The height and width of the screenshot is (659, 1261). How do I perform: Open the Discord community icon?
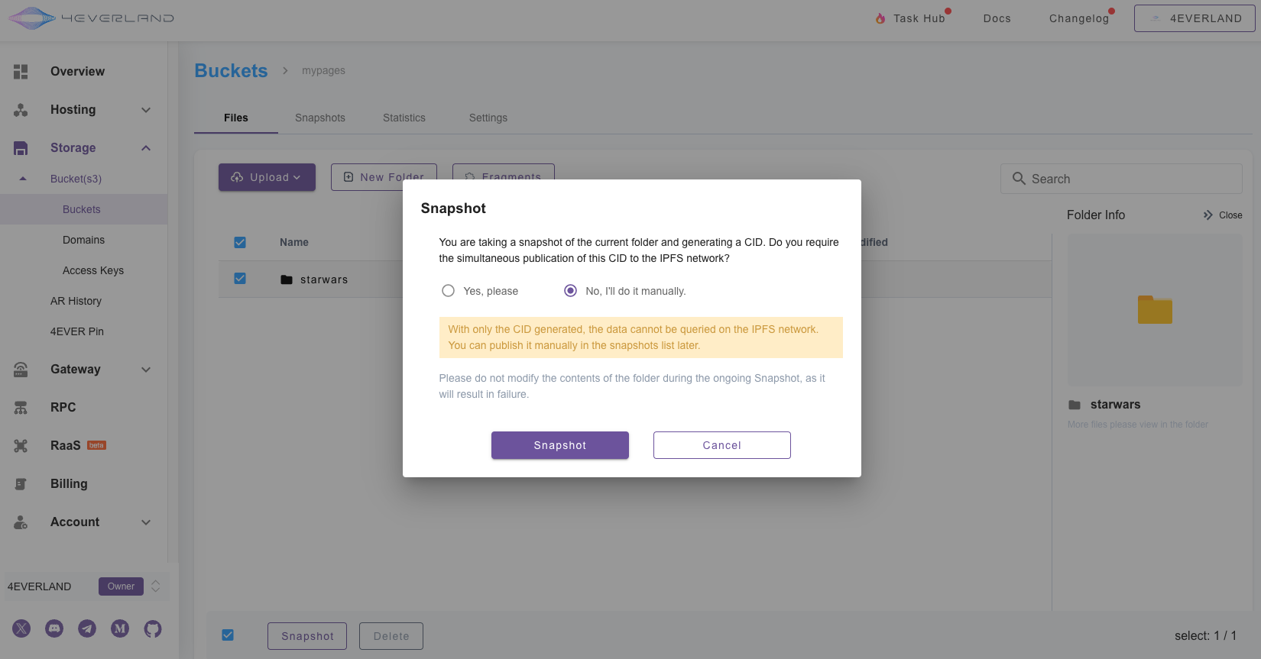(x=54, y=628)
